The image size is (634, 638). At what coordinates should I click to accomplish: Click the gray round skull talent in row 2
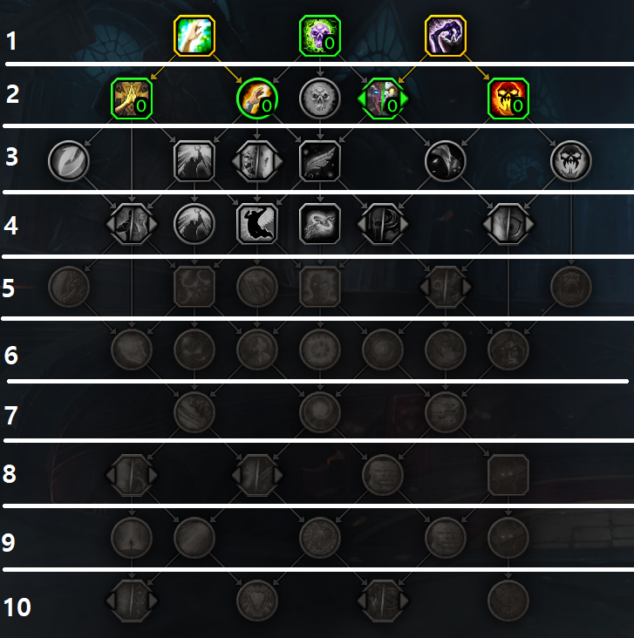click(320, 98)
